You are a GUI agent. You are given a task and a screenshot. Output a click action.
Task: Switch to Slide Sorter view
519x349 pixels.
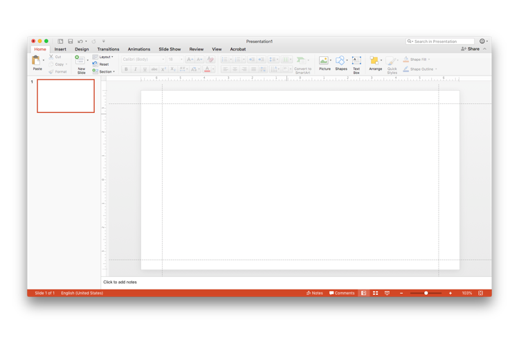[x=375, y=293]
